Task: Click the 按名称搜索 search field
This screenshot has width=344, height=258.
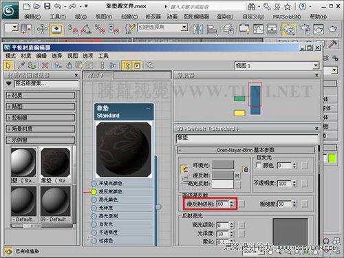Action: coord(46,84)
